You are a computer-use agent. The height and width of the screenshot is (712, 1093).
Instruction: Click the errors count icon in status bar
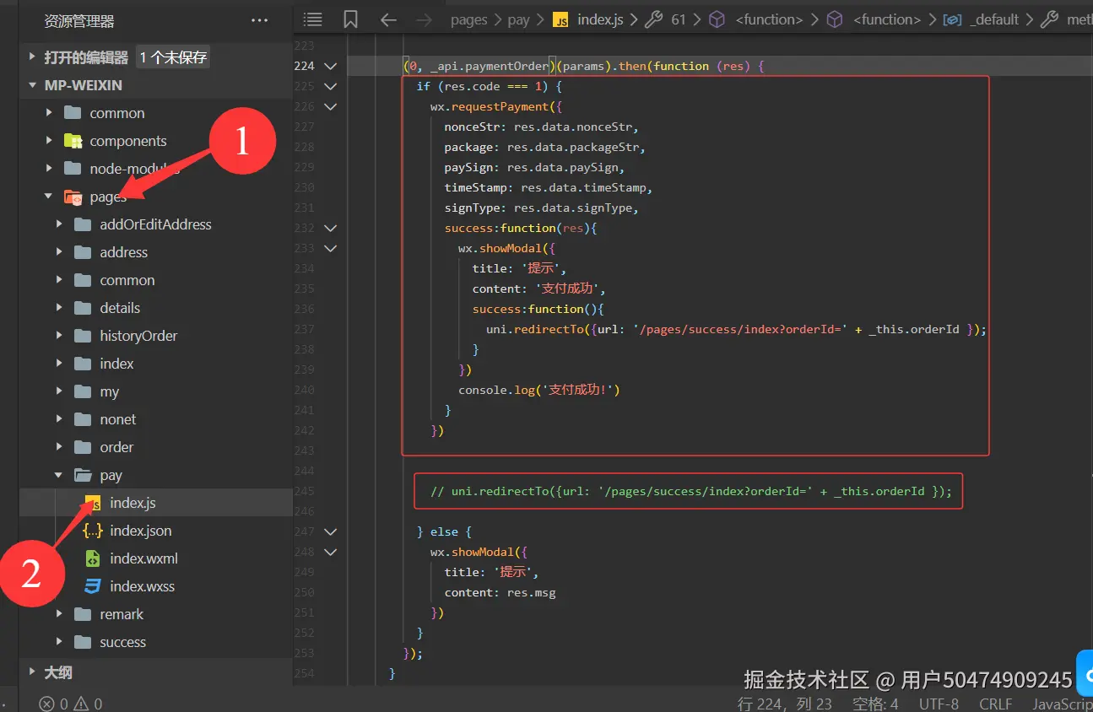click(x=47, y=704)
